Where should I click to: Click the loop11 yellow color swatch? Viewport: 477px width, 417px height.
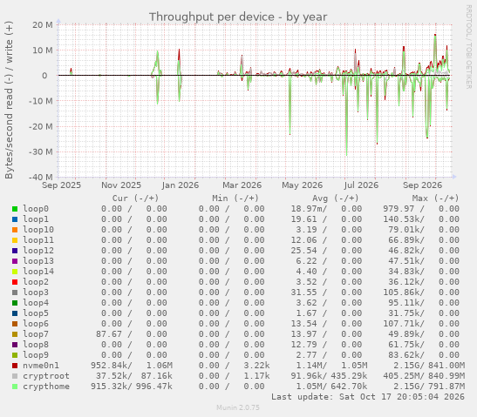point(15,240)
